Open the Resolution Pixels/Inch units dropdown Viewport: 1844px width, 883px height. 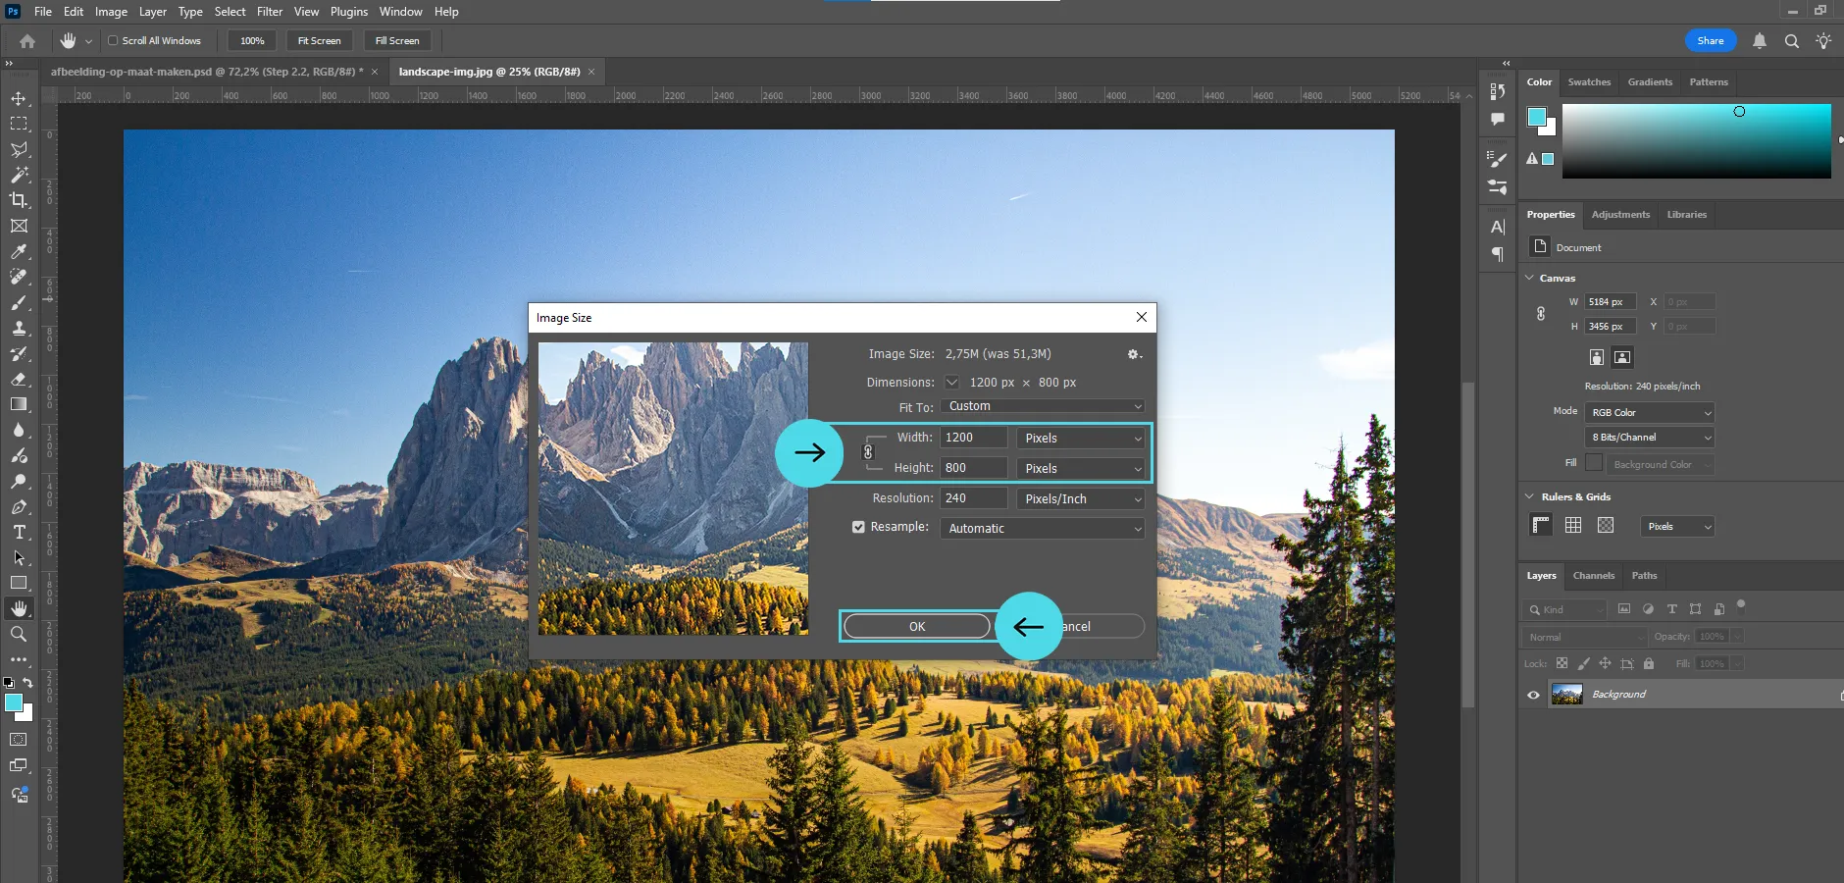[1082, 499]
